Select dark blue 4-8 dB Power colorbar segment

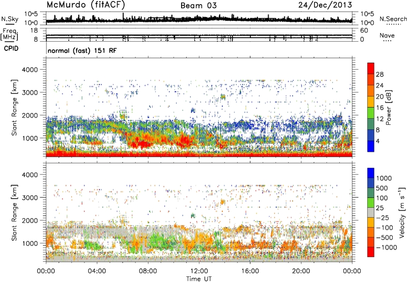[x=371, y=135]
